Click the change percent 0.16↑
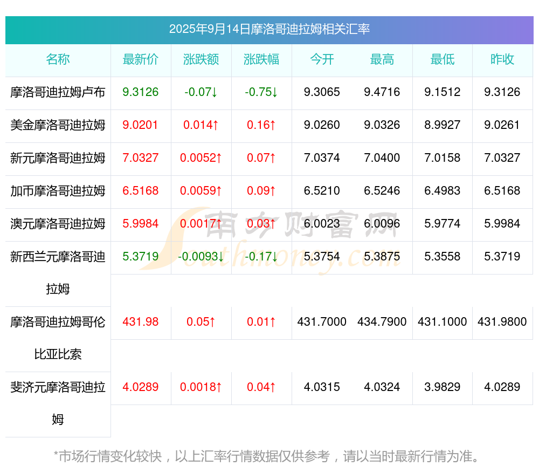The width and height of the screenshot is (539, 473). pos(261,125)
